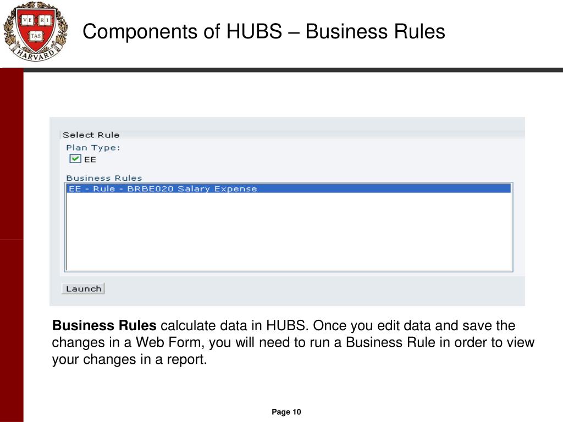This screenshot has height=422, width=563.
Task: Click the Select Rule header
Action: [x=91, y=135]
